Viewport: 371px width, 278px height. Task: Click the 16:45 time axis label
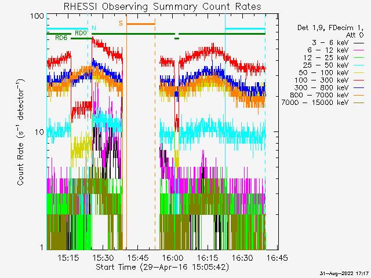coord(277,258)
